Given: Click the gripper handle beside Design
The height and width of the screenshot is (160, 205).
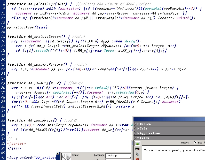Looking at the screenshot, I should (x=135, y=124).
